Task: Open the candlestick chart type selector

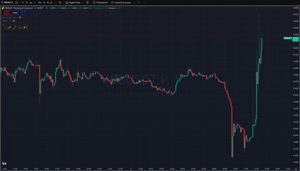Action: coord(60,2)
